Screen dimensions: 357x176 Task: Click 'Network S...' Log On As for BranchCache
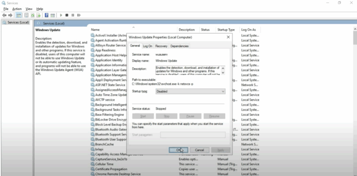250,144
